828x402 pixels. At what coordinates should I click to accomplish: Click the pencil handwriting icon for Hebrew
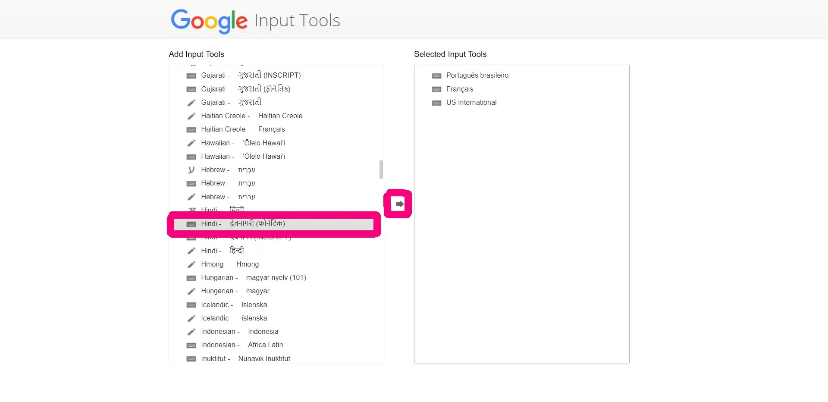(x=191, y=197)
